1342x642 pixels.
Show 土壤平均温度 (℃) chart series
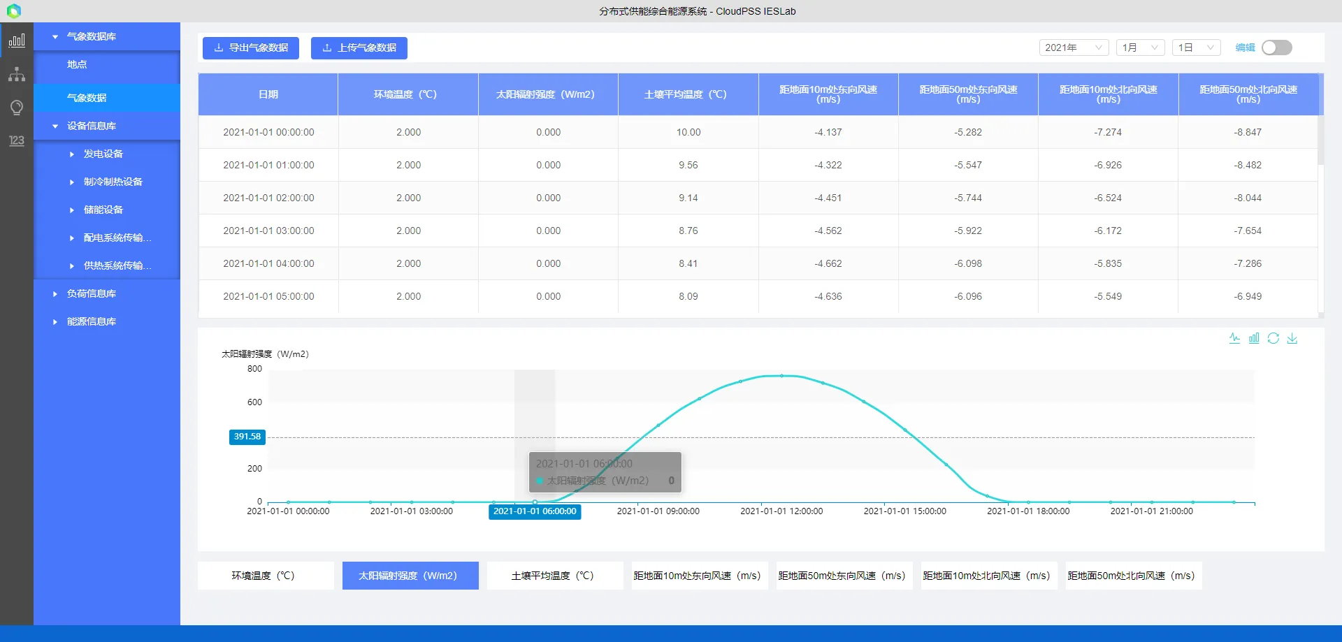(x=555, y=576)
